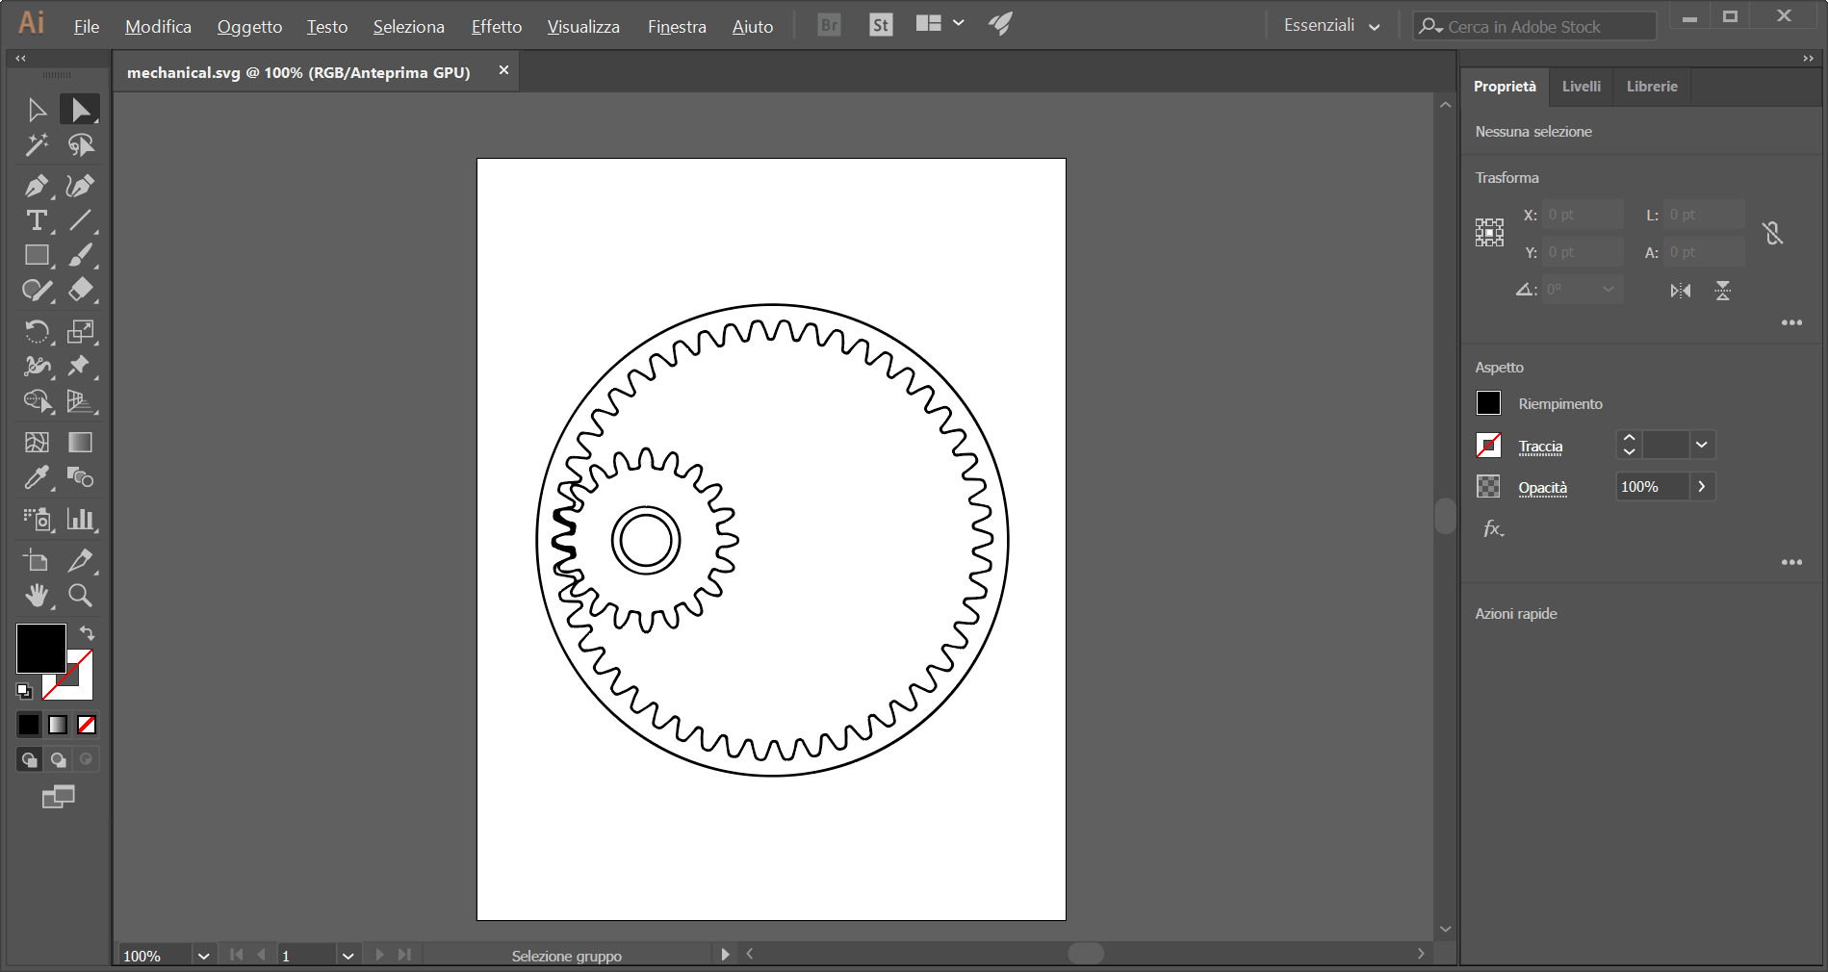This screenshot has height=972, width=1828.
Task: Reset default fill and stroke
Action: (24, 690)
